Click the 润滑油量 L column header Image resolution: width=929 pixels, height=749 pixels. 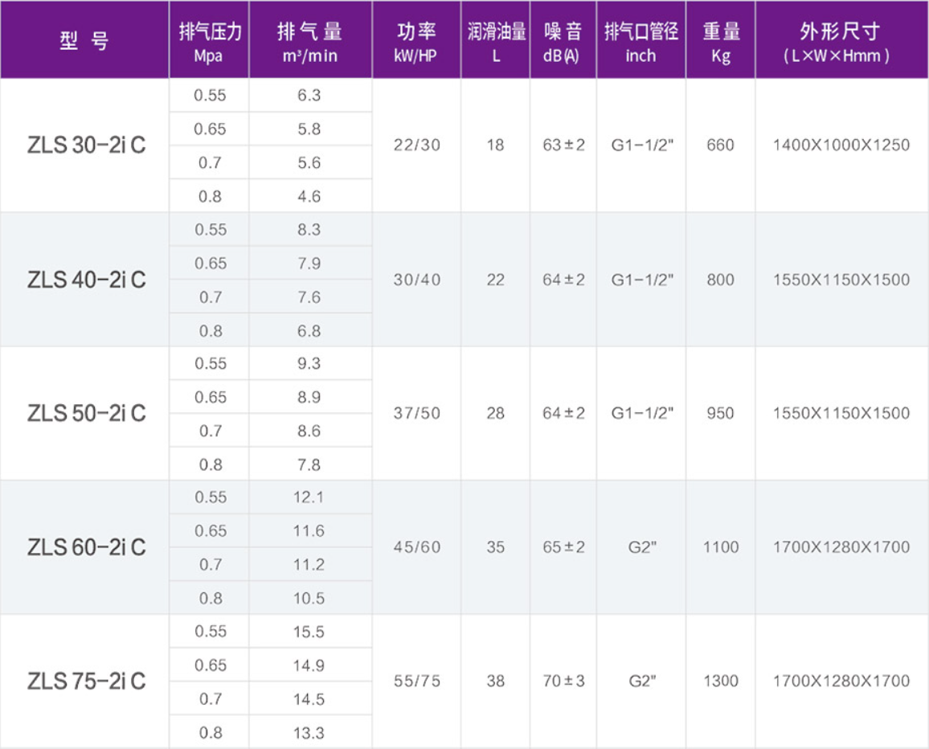pyautogui.click(x=496, y=41)
